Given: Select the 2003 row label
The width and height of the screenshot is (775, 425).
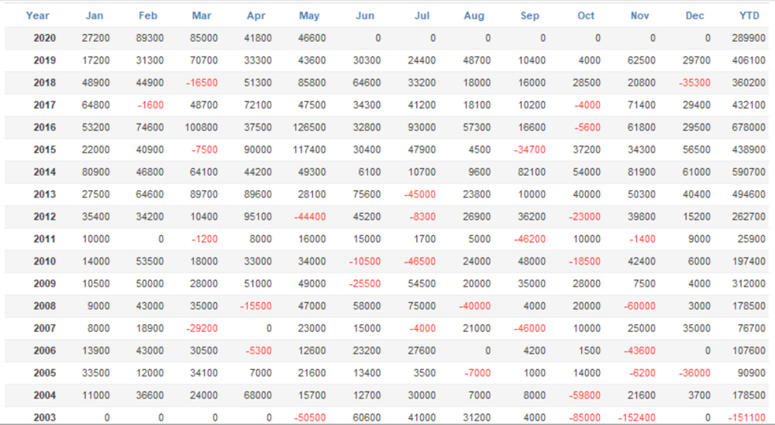Looking at the screenshot, I should point(44,417).
